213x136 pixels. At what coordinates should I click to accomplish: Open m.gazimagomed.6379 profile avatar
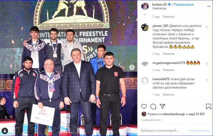coord(145,64)
